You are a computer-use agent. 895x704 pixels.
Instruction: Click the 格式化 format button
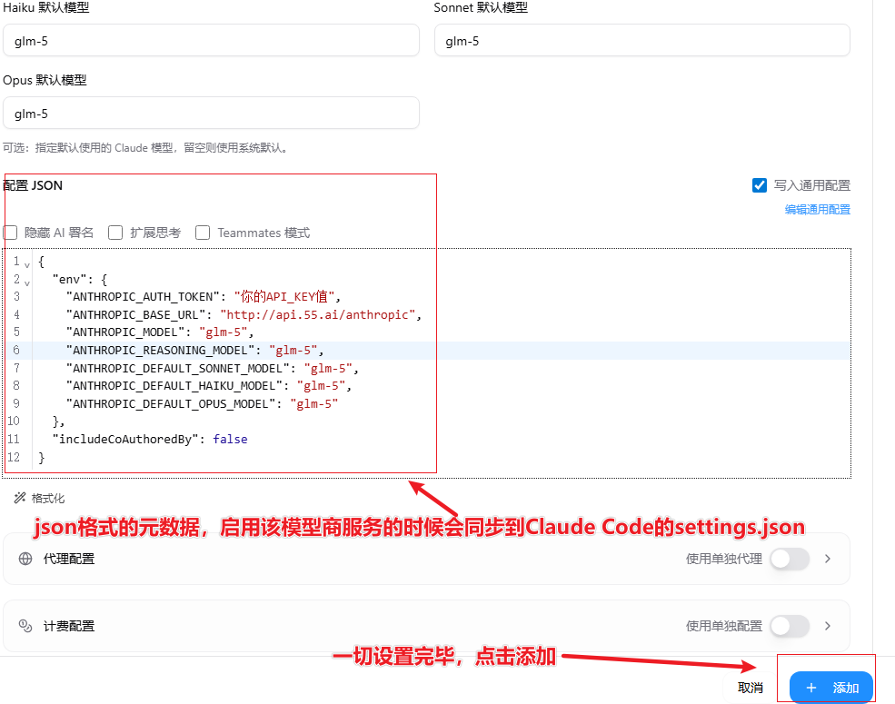point(39,498)
